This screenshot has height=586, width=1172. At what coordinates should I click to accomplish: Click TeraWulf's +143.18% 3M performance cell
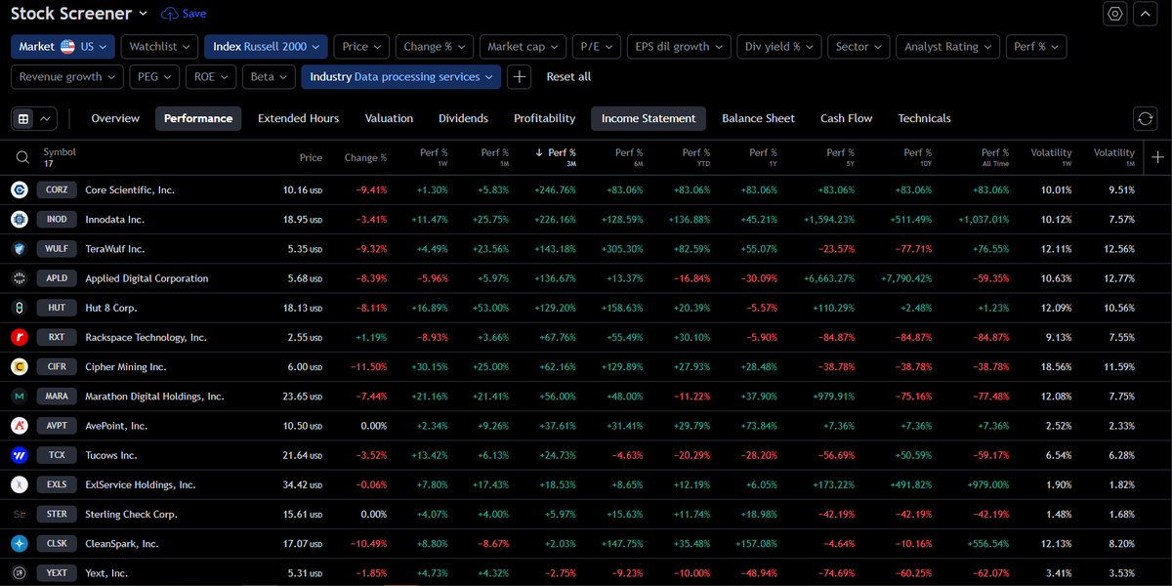[x=556, y=248]
